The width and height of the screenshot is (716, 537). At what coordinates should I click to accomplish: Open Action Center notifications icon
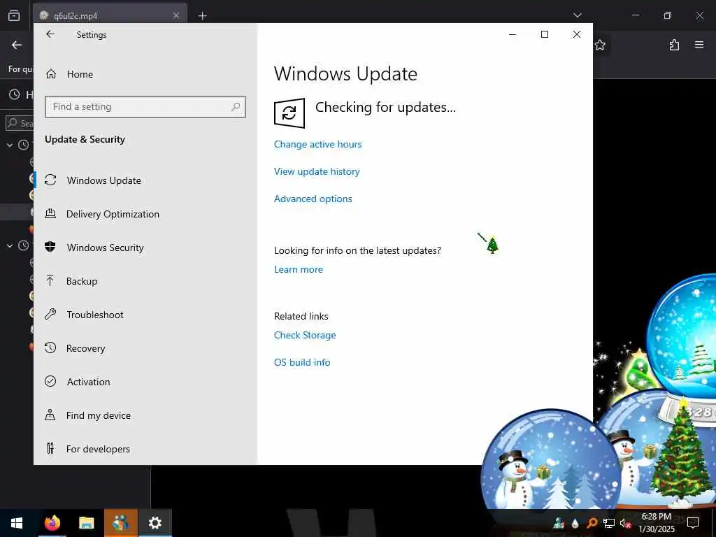tap(693, 523)
